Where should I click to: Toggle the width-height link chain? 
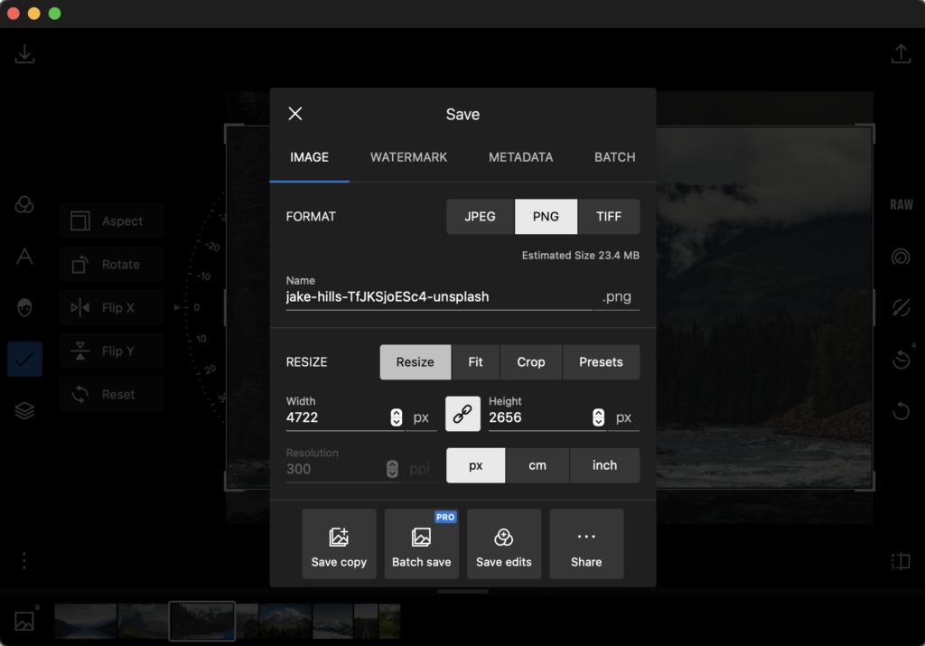[x=462, y=414]
